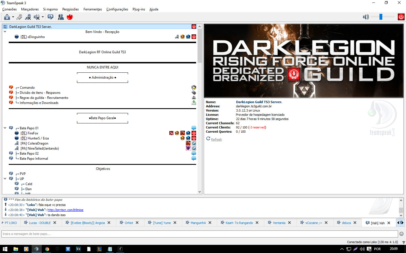
Task: Open the emoticon picker smiley icon
Action: (401, 234)
